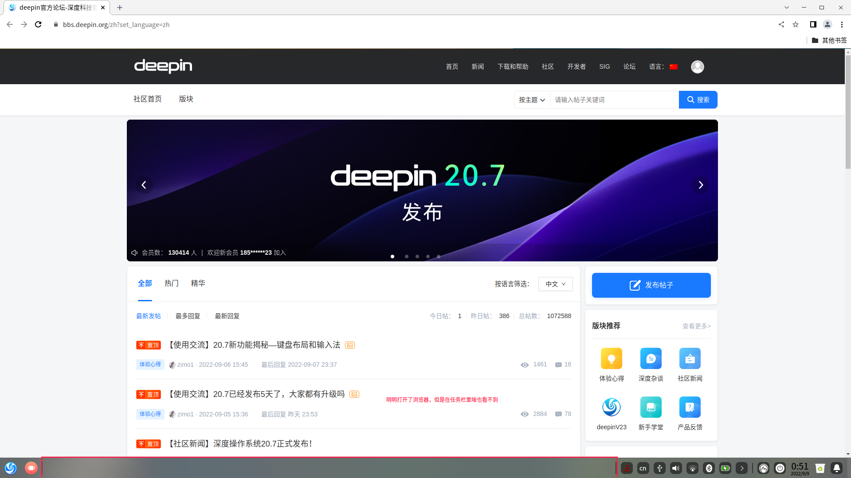Open the 体验心得 forum section icon
This screenshot has width=851, height=478.
(612, 359)
